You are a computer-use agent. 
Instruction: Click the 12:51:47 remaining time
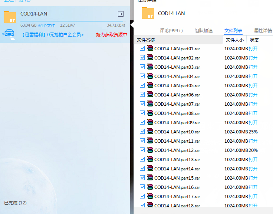click(x=68, y=26)
